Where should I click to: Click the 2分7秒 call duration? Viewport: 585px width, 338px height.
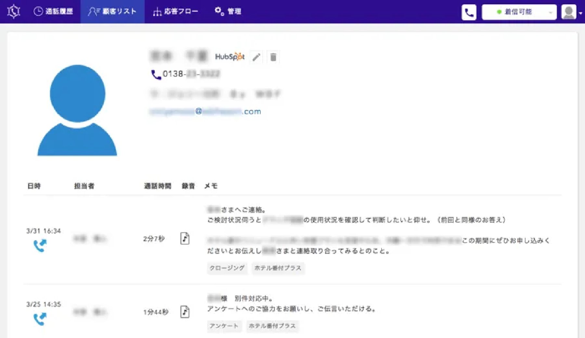pos(154,239)
